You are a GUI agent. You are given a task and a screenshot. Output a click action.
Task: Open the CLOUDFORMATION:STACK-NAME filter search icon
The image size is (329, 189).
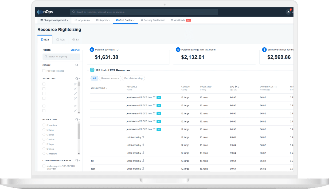77,161
